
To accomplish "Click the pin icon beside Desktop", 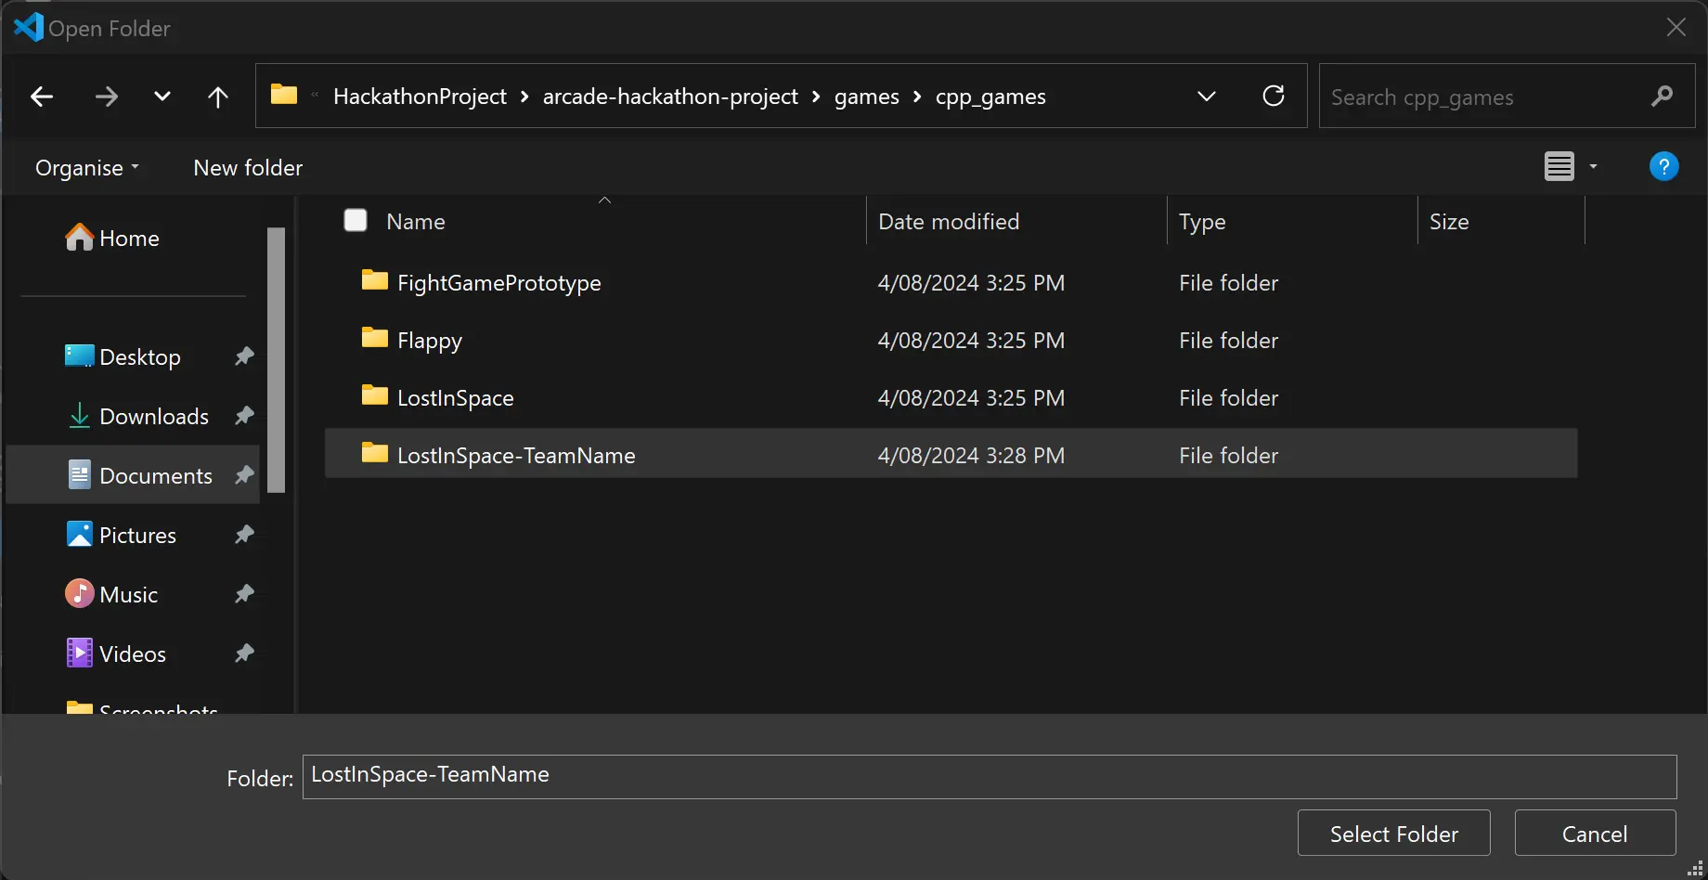I will [244, 356].
